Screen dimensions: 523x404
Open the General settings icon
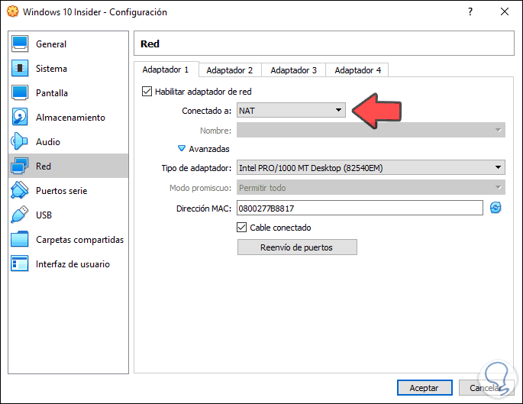21,44
